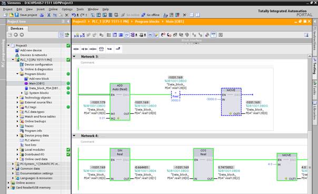Insert an output coil from favorites
The height and width of the screenshot is (194, 318).
[x=93, y=49]
